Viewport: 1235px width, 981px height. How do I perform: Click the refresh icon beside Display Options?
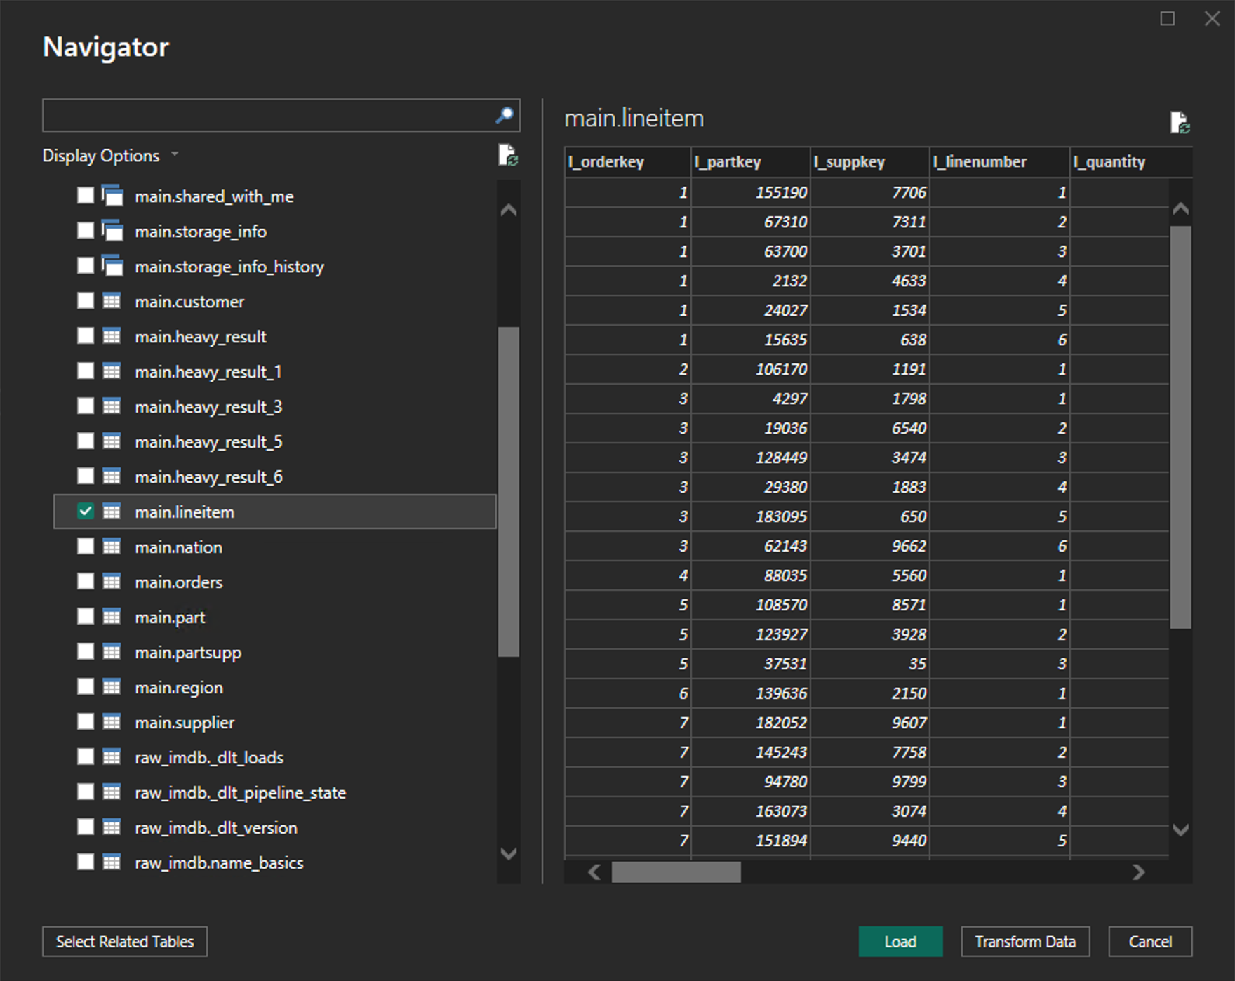(x=507, y=155)
